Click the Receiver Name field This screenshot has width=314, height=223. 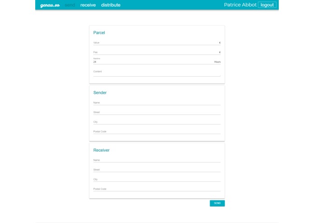click(157, 160)
